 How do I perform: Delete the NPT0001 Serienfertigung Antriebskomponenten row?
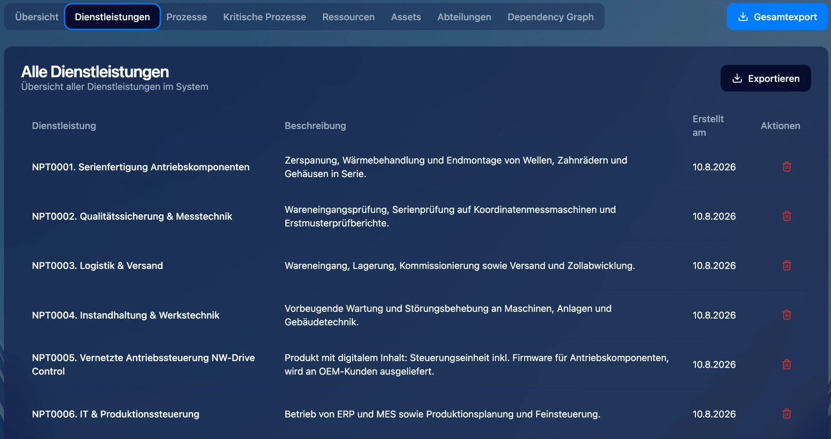pyautogui.click(x=787, y=167)
